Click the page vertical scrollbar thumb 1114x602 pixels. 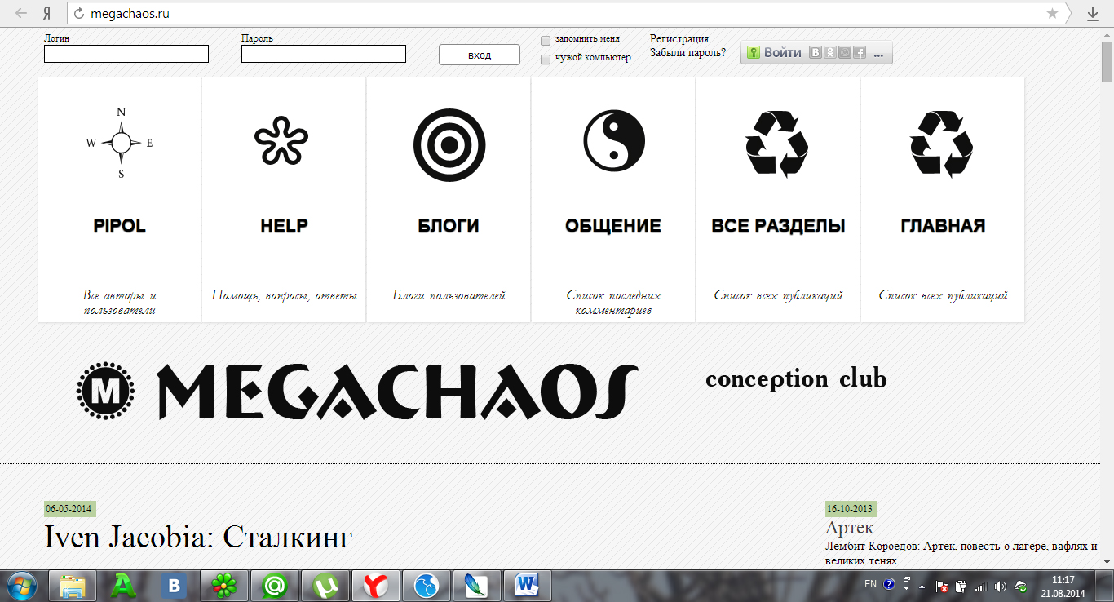pyautogui.click(x=1107, y=61)
